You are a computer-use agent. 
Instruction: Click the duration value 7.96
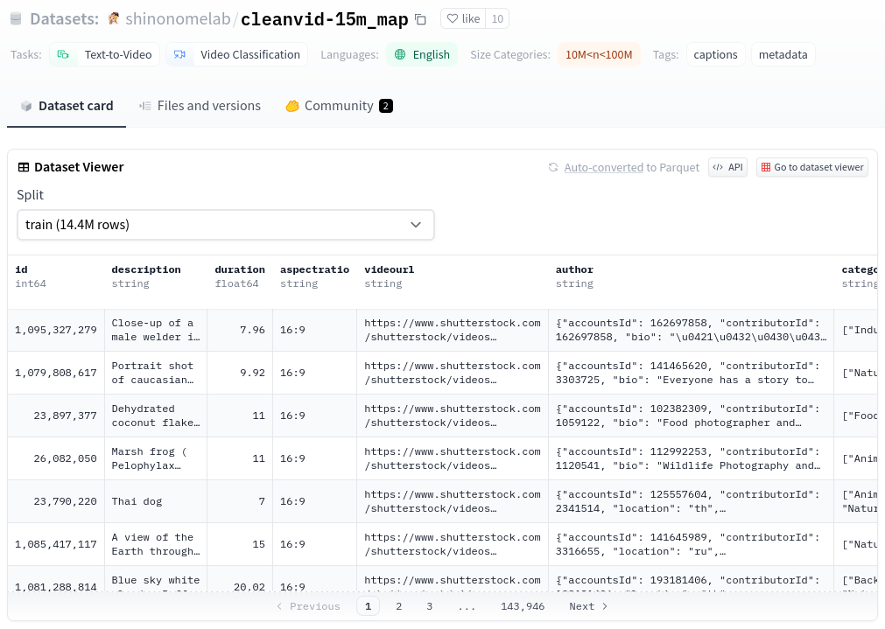[x=240, y=330]
